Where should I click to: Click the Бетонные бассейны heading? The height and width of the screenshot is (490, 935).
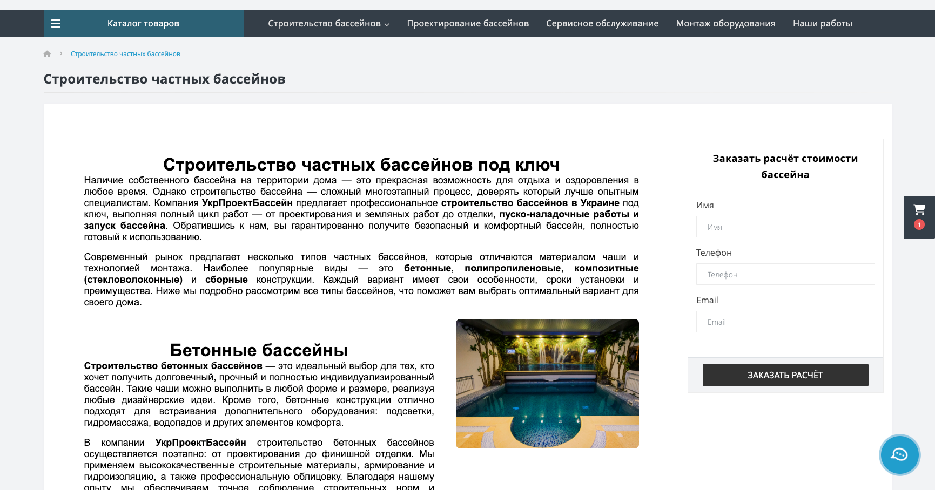click(x=259, y=350)
